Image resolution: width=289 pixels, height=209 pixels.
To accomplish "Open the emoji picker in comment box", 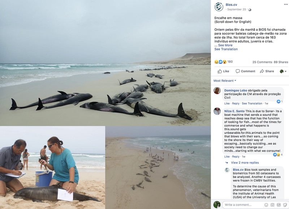I will tap(266, 205).
